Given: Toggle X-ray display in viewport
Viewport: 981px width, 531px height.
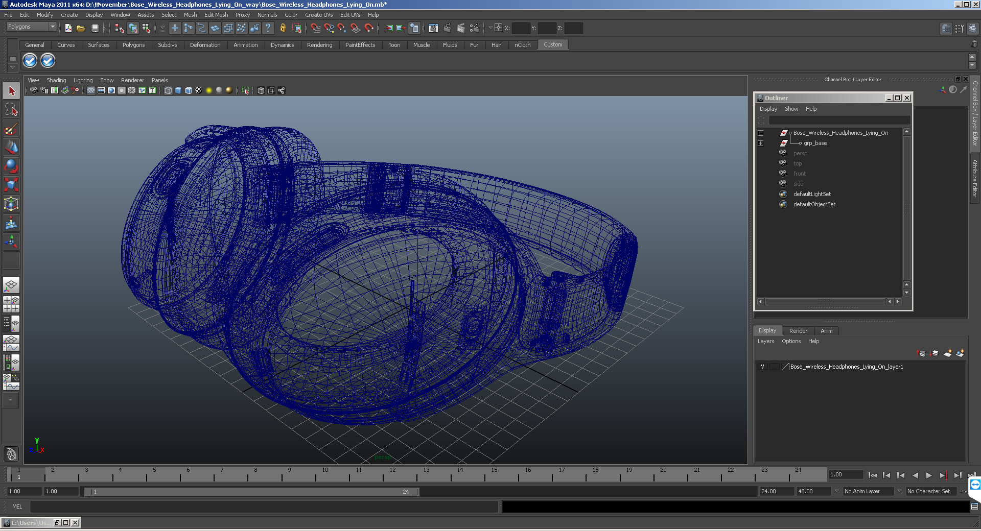Looking at the screenshot, I should tap(261, 90).
